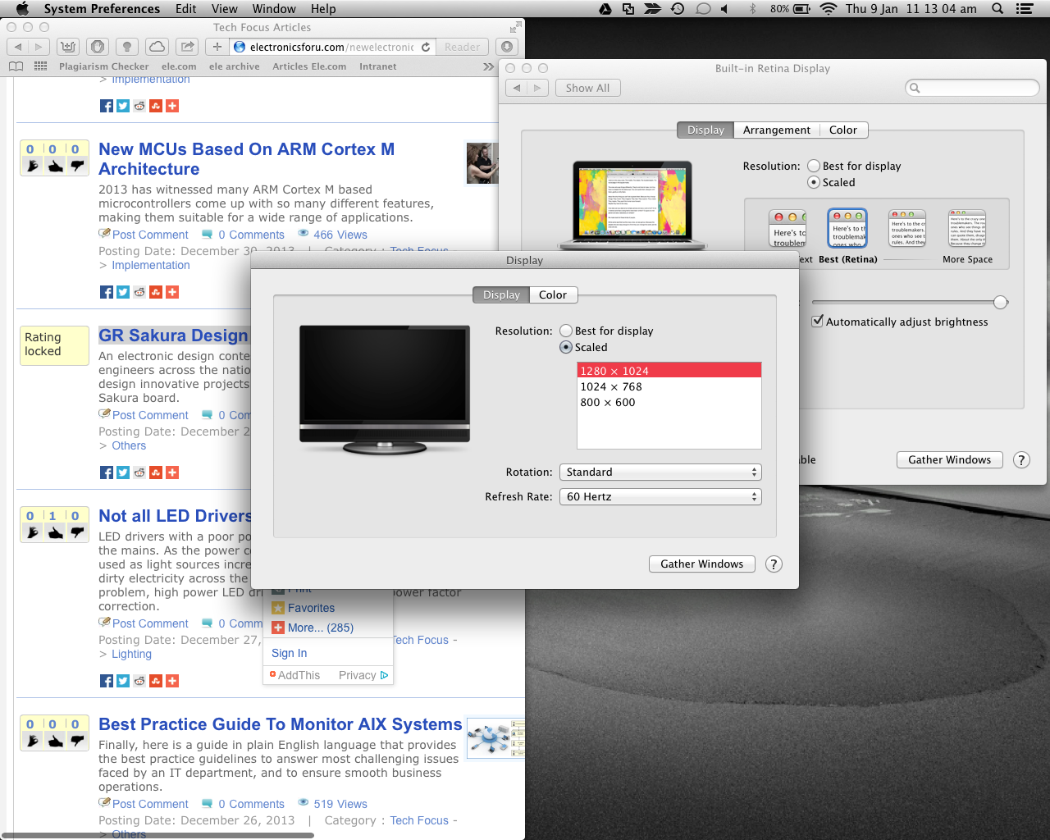The image size is (1050, 840).
Task: Go back in Safari history
Action: coord(18,47)
